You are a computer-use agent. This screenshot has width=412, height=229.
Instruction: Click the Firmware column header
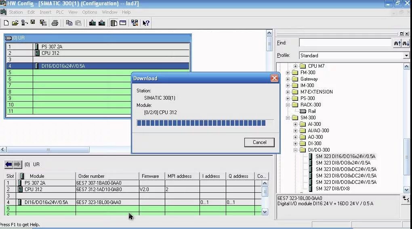pos(152,176)
